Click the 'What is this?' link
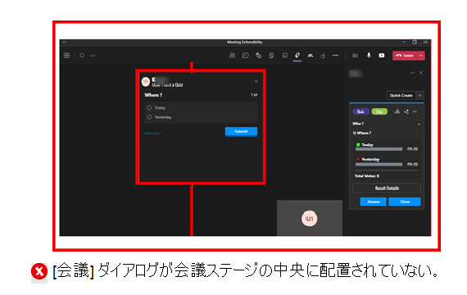The width and height of the screenshot is (467, 295). [x=152, y=134]
